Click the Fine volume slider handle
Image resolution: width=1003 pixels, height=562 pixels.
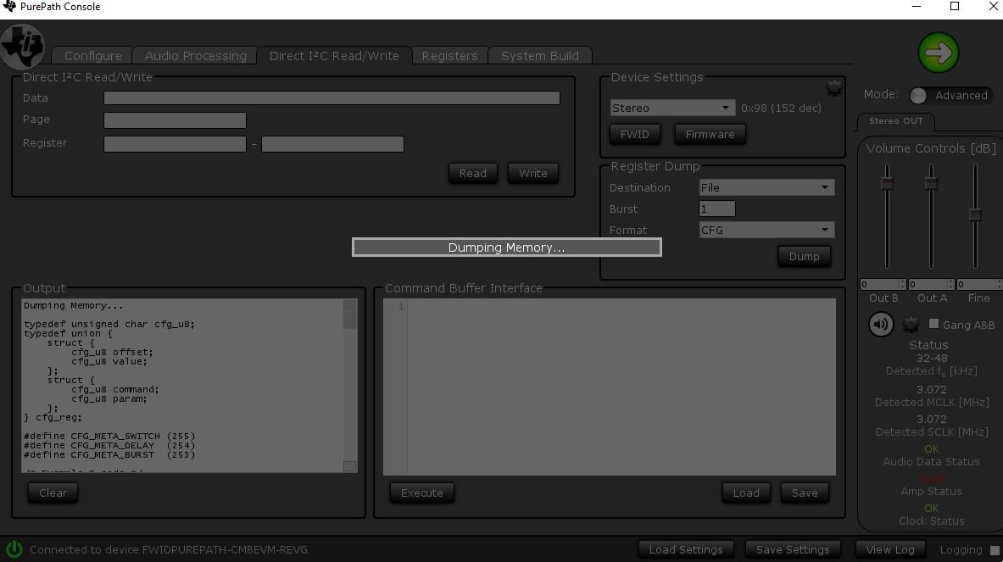pos(976,215)
